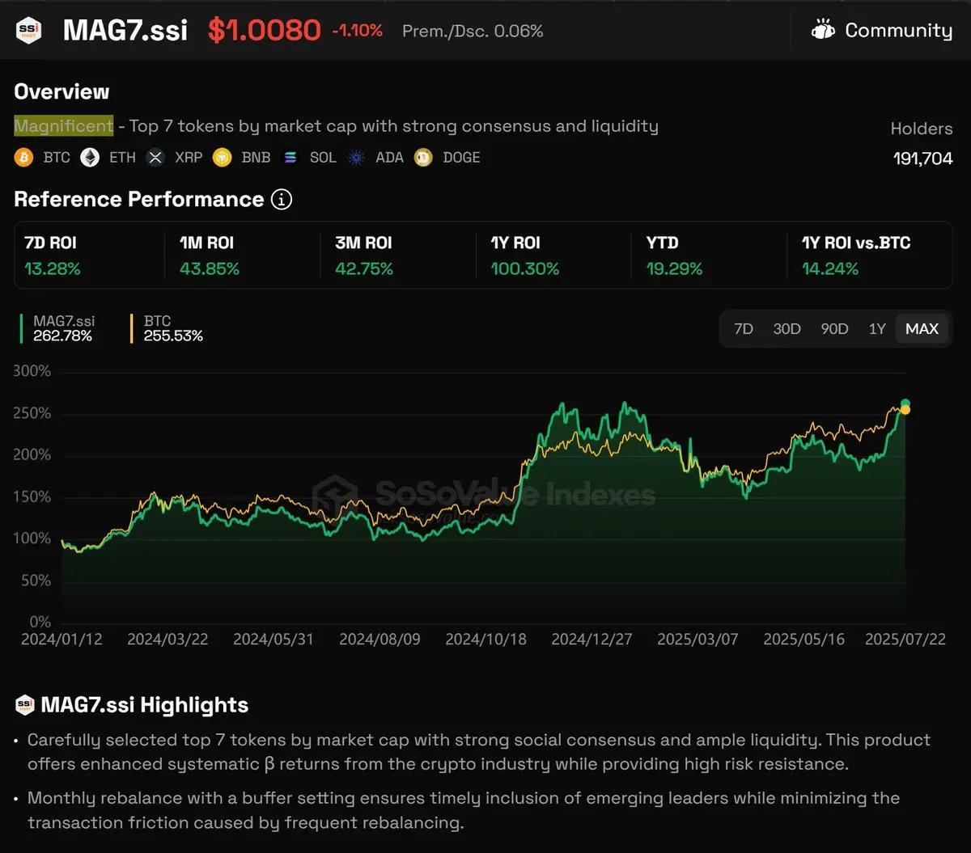Screen dimensions: 971x853
Task: Click the 2024/01/12 x-axis date
Action: coord(61,639)
